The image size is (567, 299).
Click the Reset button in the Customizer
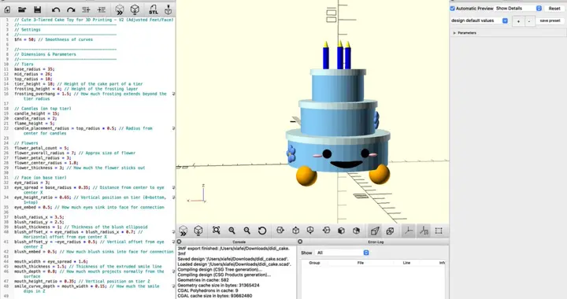tap(554, 9)
